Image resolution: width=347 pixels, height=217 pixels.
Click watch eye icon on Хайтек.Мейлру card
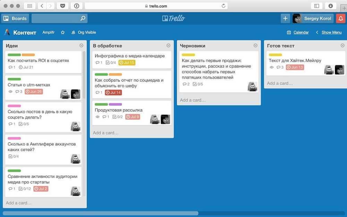(272, 67)
